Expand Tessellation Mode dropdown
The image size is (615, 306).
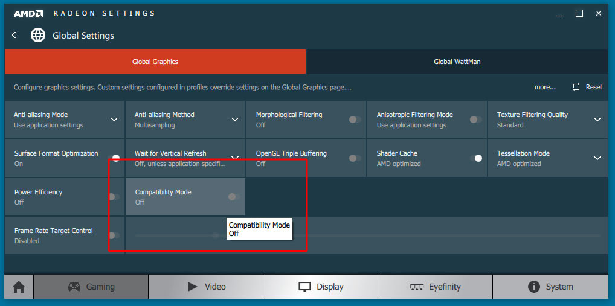(x=597, y=158)
